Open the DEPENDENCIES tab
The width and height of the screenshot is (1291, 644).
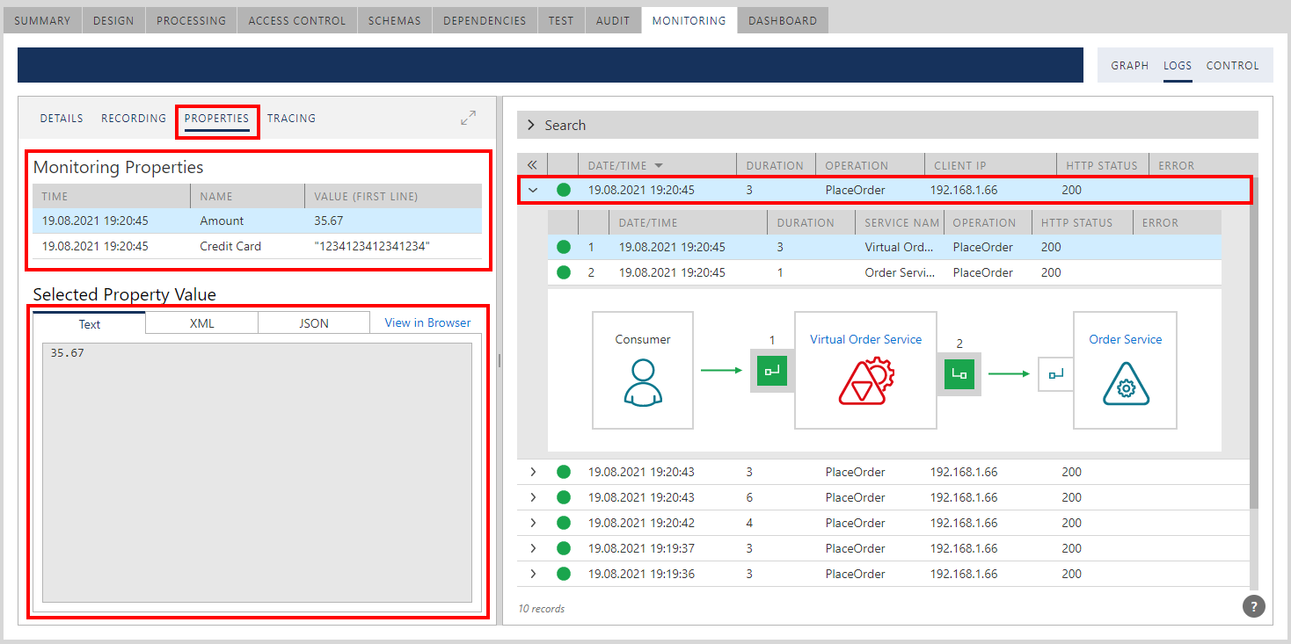[485, 20]
